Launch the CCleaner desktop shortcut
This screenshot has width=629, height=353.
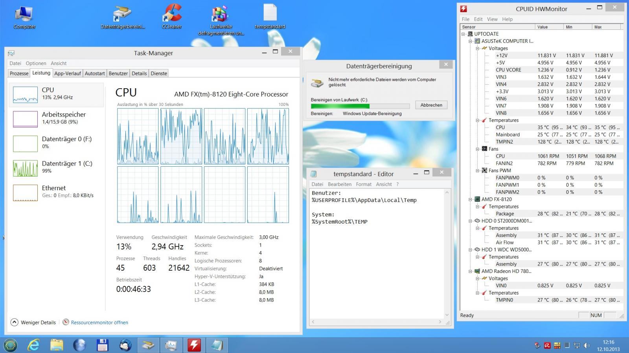pyautogui.click(x=172, y=17)
